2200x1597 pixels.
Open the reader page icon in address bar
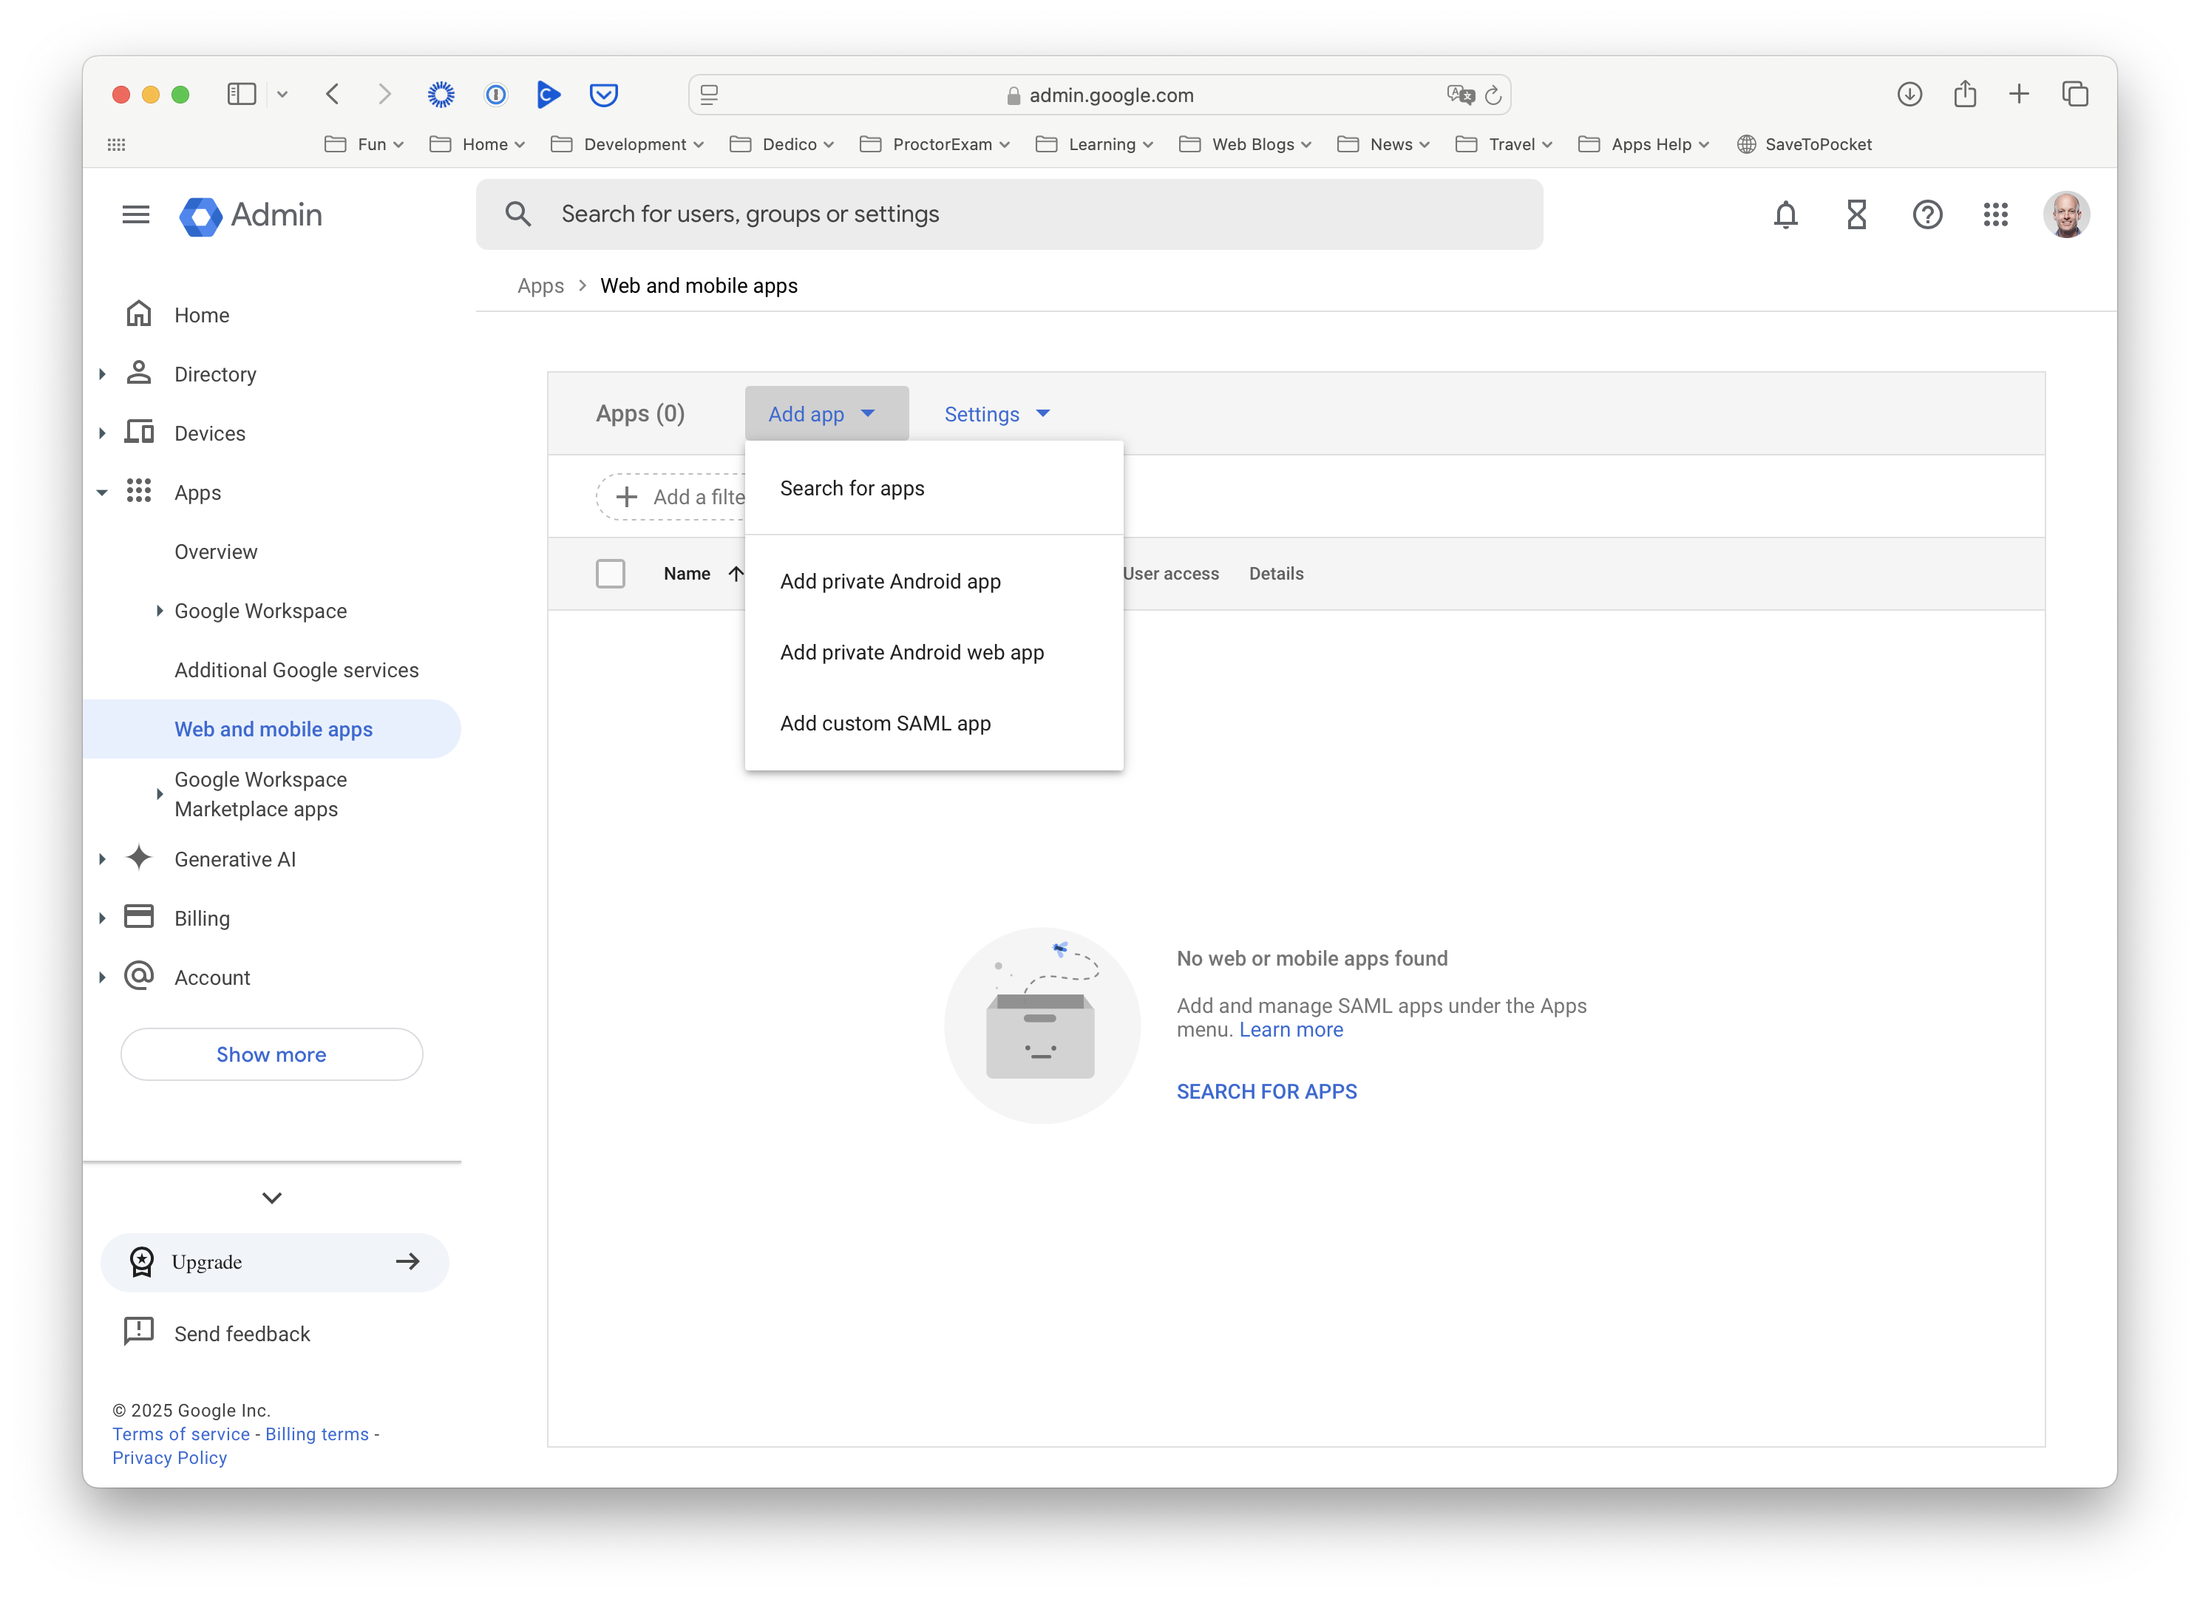pos(709,94)
